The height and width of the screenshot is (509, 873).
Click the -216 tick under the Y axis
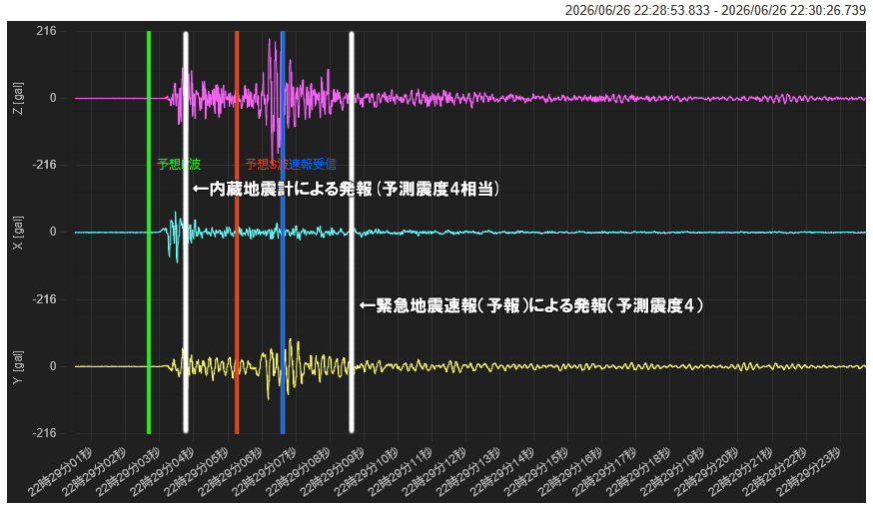pyautogui.click(x=45, y=433)
